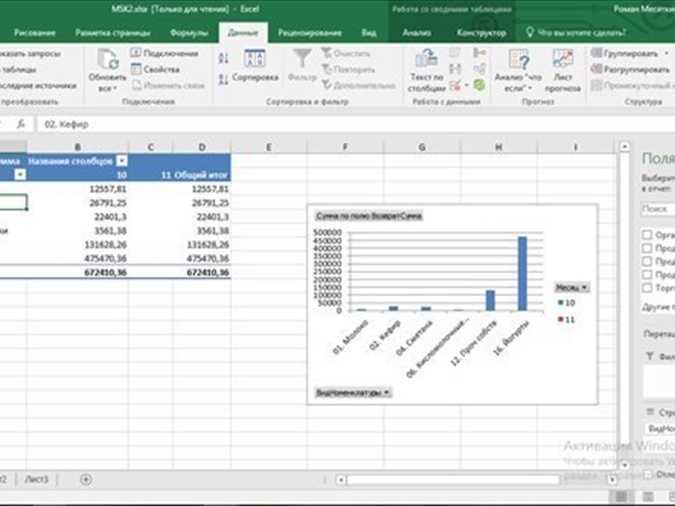Viewport: 675px width, 506px height.
Task: Click the formula bar showing 02. Кефир
Action: [355, 124]
